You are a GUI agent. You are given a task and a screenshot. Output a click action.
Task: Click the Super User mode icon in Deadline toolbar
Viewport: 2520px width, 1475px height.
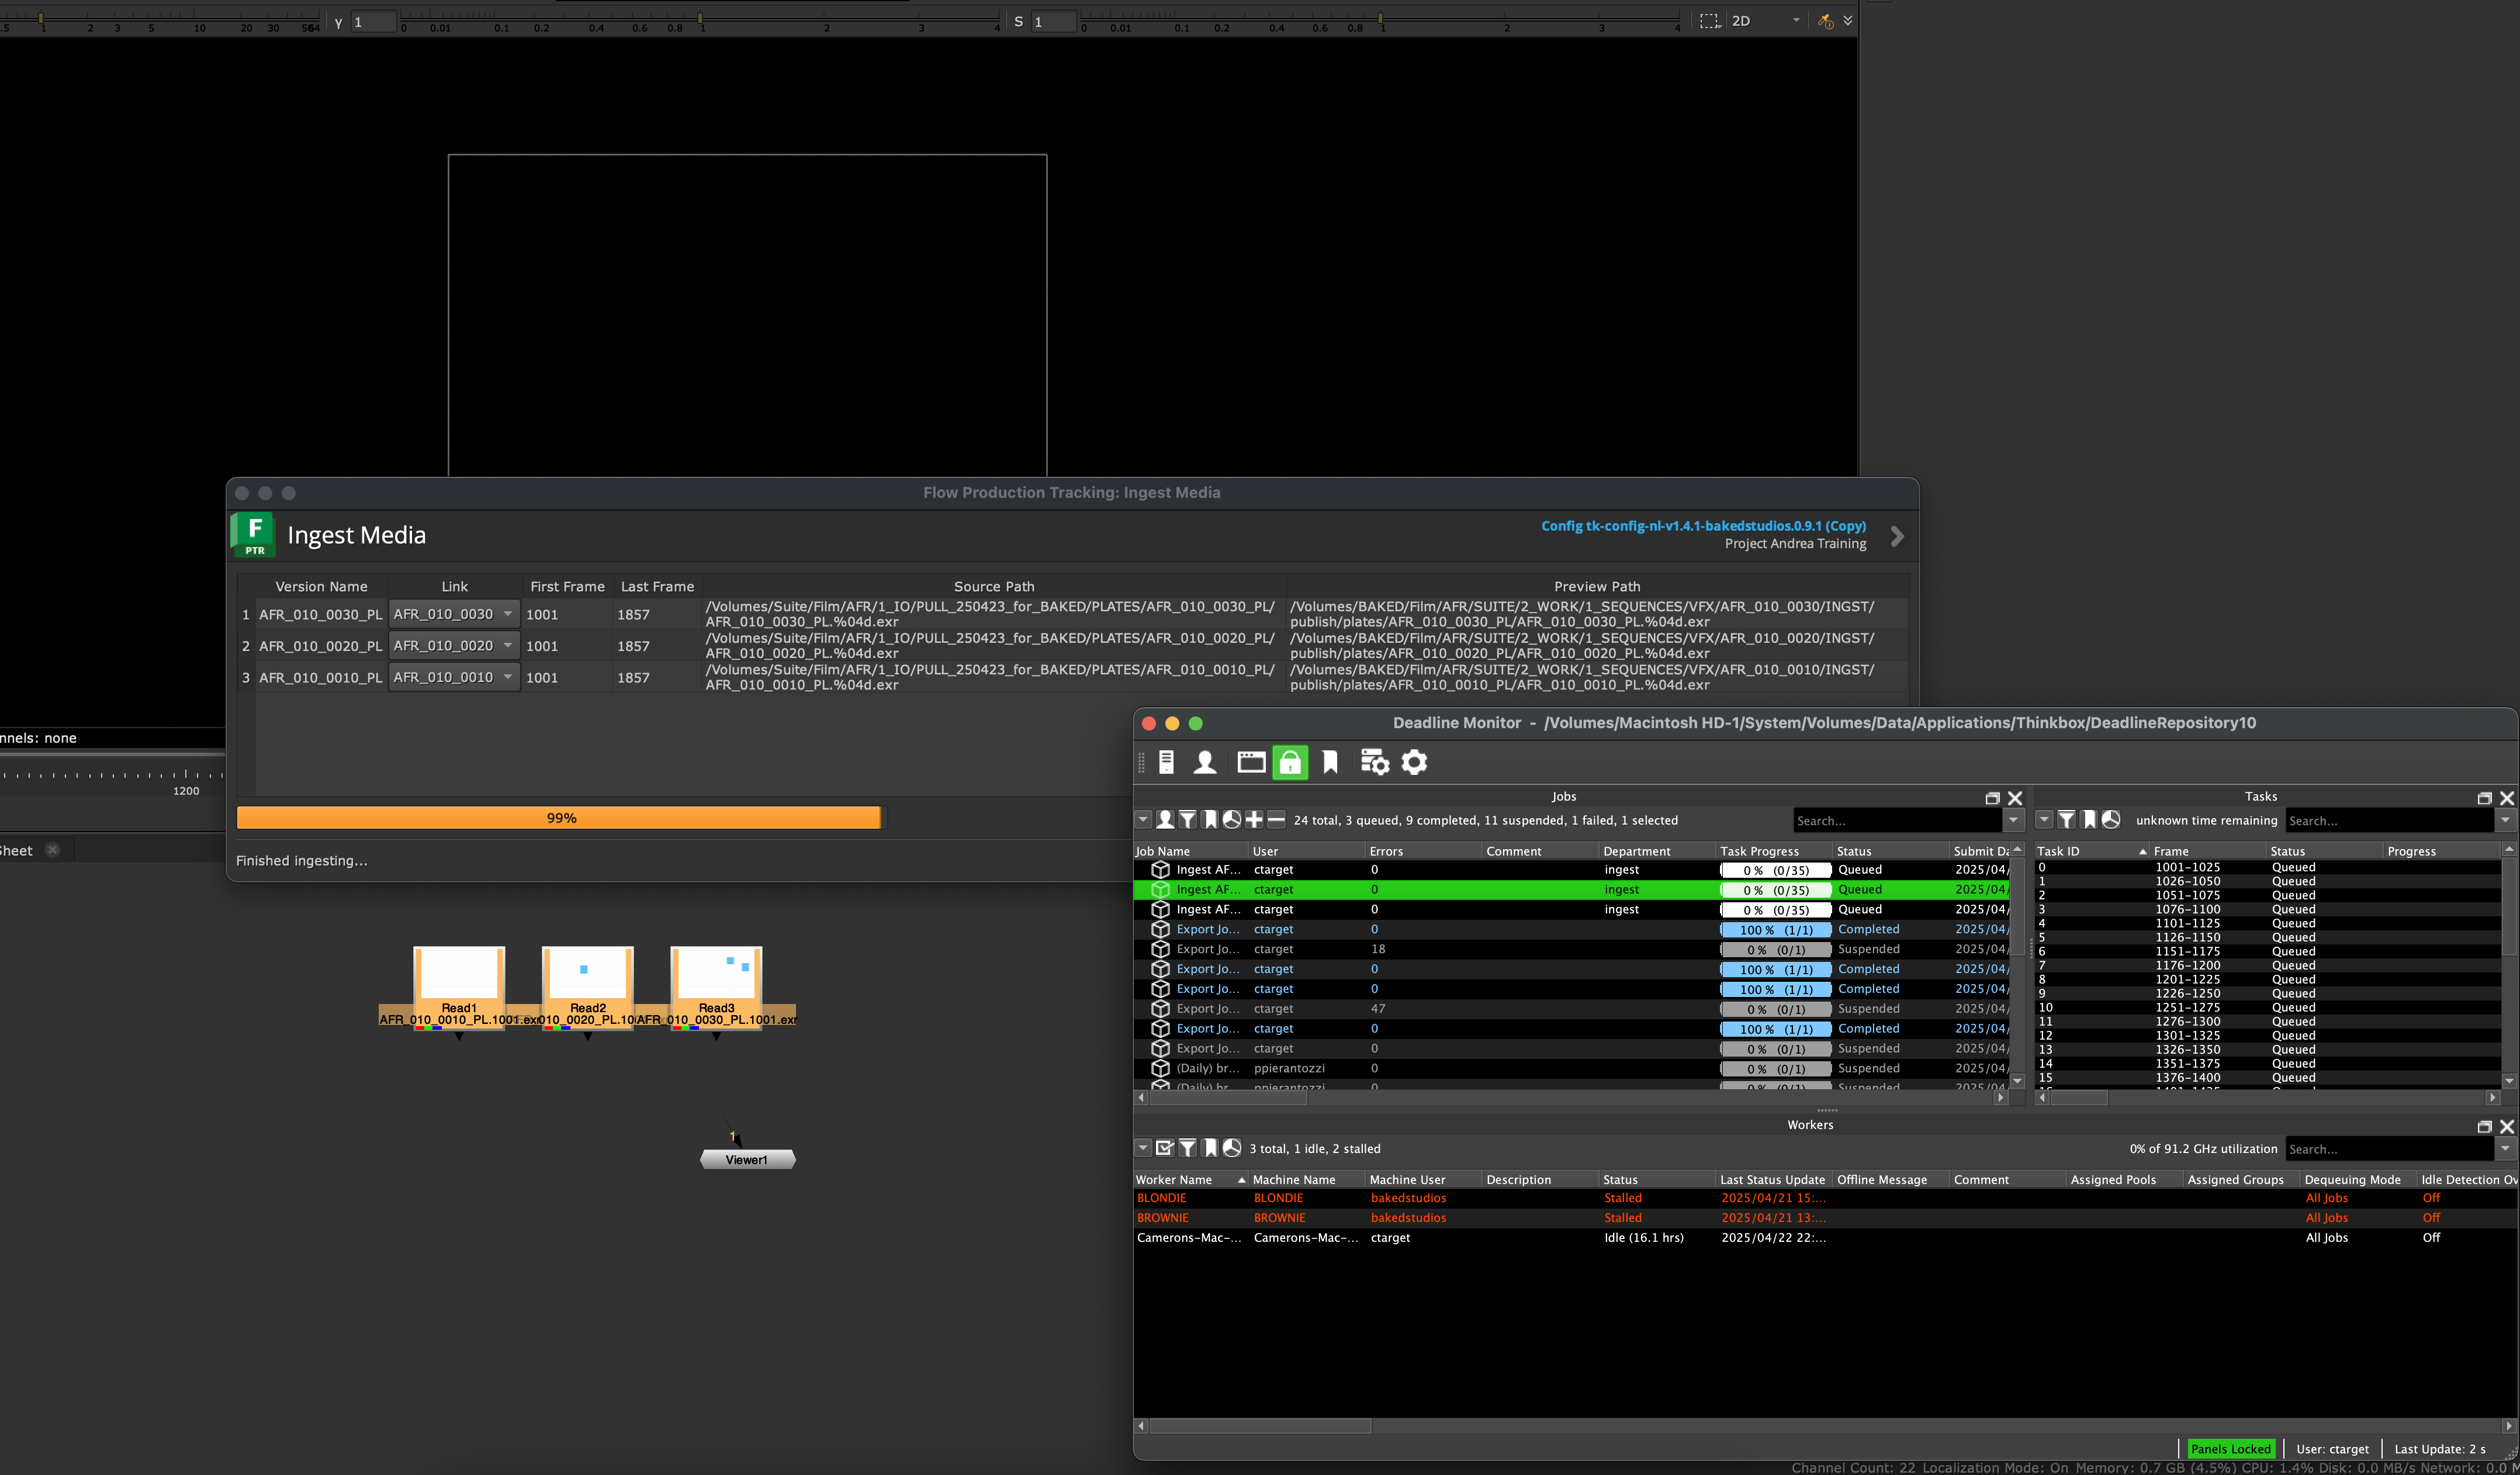(x=1205, y=763)
